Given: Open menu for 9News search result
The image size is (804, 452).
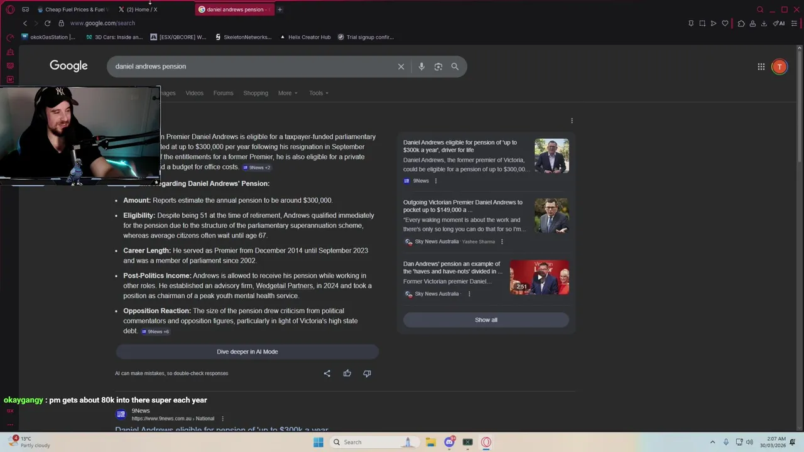Looking at the screenshot, I should (x=222, y=419).
